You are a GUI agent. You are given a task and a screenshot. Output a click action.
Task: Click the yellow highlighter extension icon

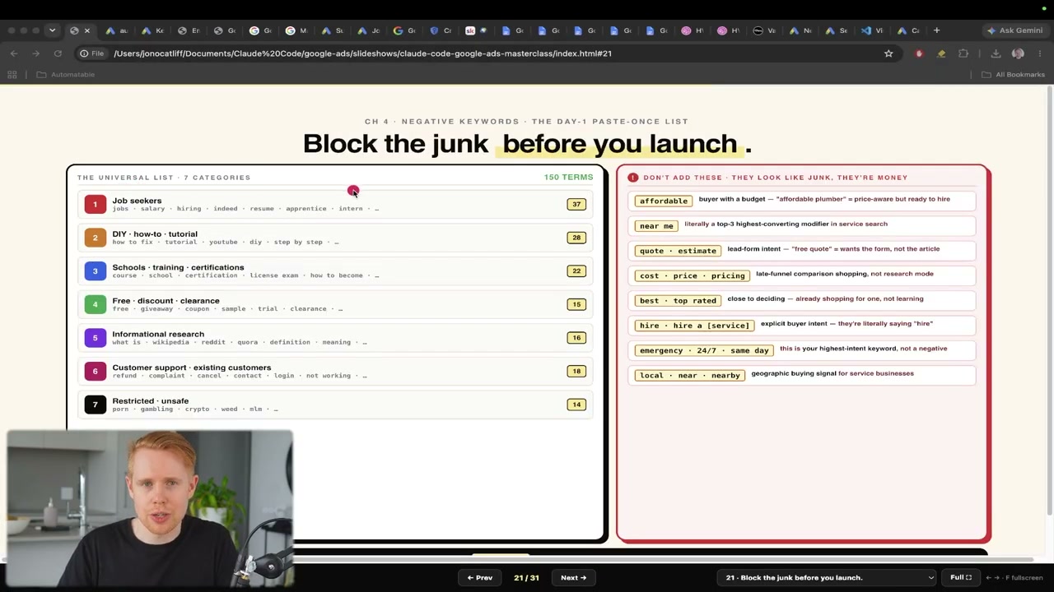pos(941,53)
